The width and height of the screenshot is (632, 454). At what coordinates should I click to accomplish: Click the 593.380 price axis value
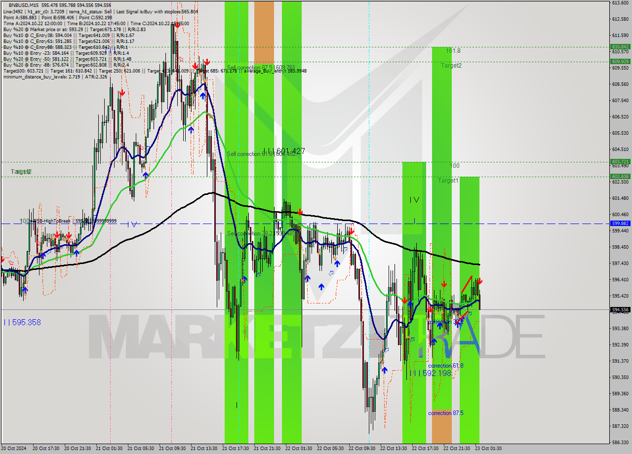coord(620,329)
